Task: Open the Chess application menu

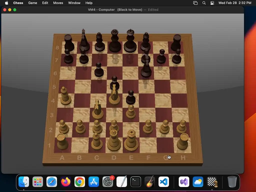Action: 18,3
